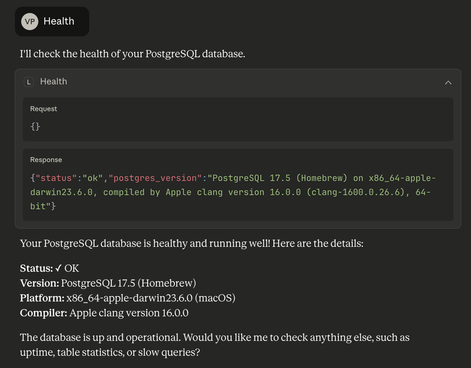The height and width of the screenshot is (368, 471).
Task: Collapse the Health tool call card
Action: coord(448,83)
